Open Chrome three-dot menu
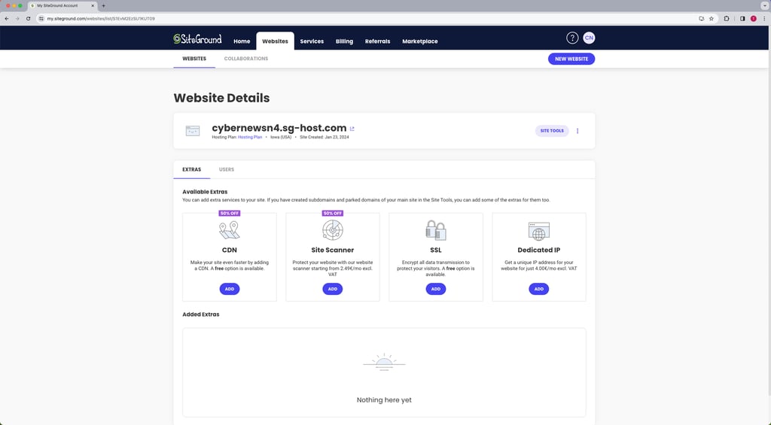Image resolution: width=771 pixels, height=425 pixels. coord(764,19)
